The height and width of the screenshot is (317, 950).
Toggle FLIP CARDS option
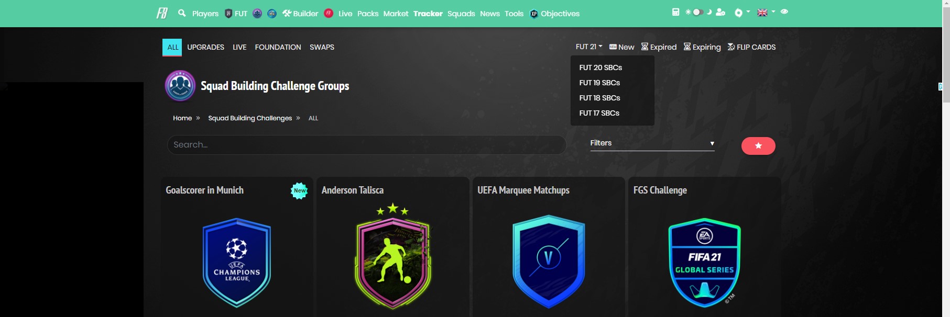(751, 47)
